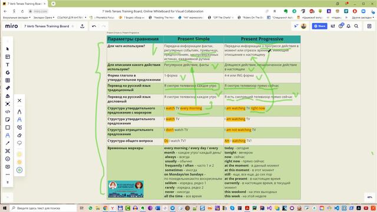Image resolution: width=377 pixels, height=212 pixels.
Task: Choose the Pen drawing option in pen panel
Action: click(19, 112)
